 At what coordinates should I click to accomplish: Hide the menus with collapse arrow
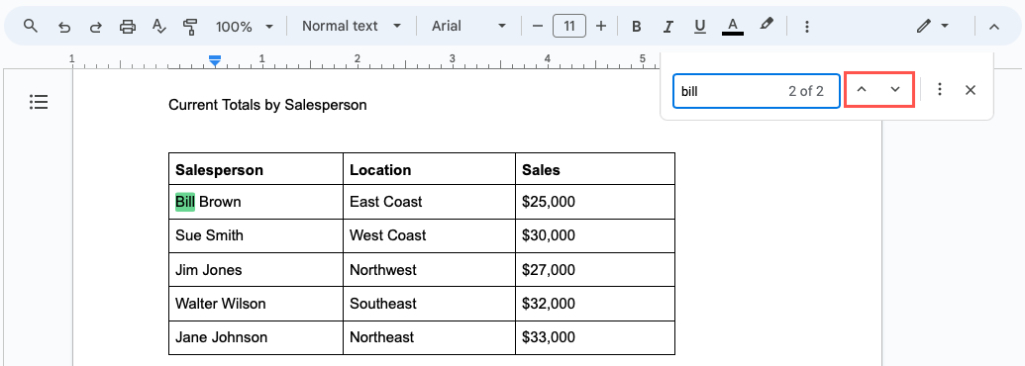(994, 27)
